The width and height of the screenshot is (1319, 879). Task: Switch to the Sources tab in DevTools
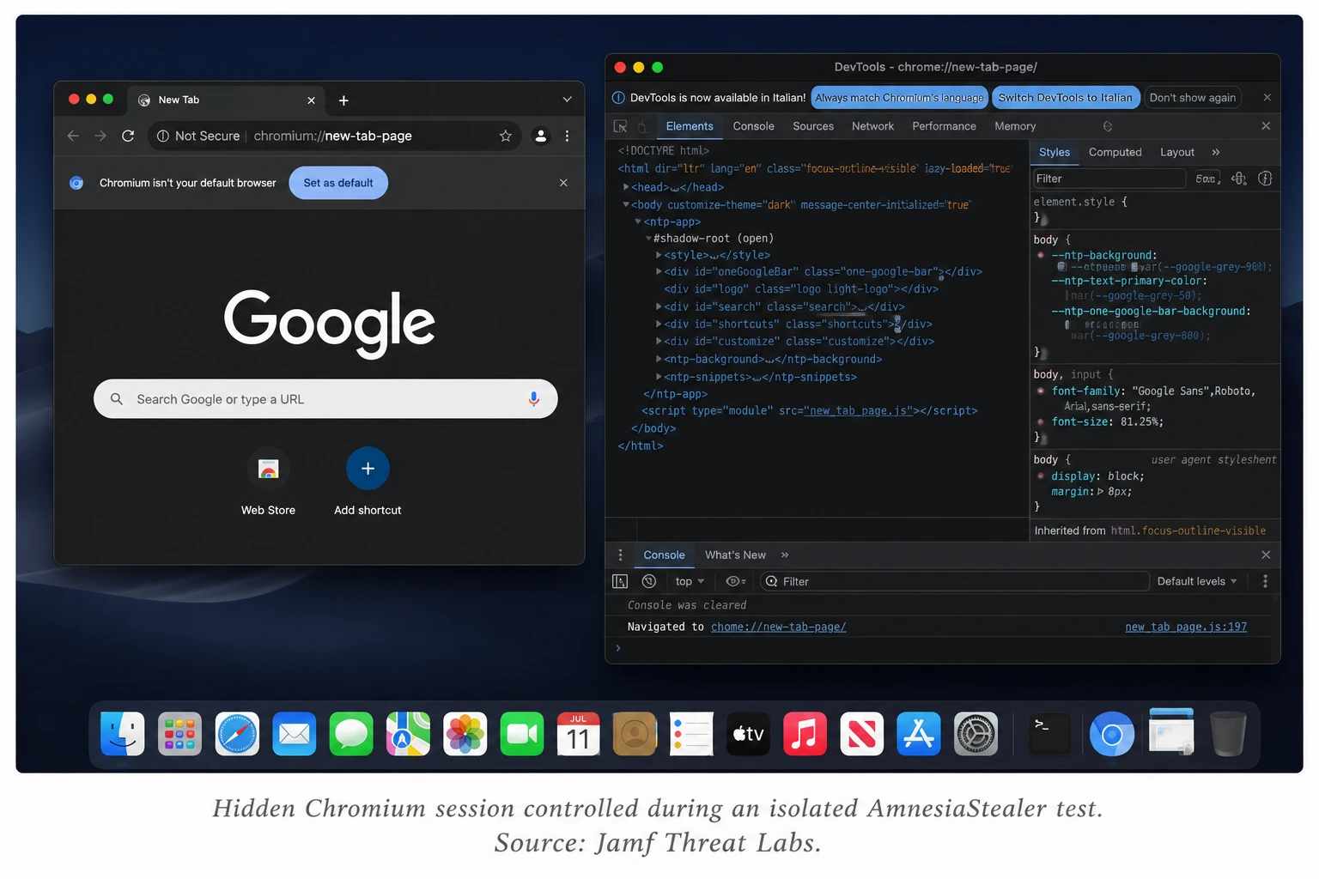[x=813, y=126]
